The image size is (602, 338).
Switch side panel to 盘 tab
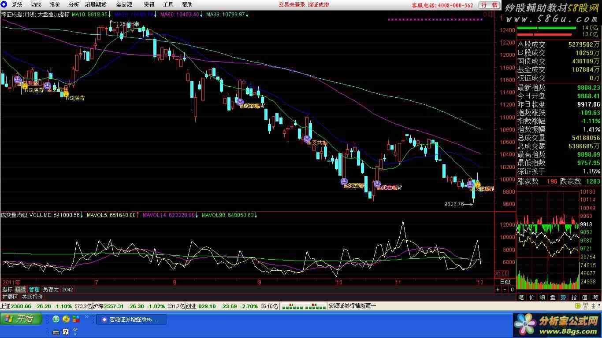click(553, 298)
